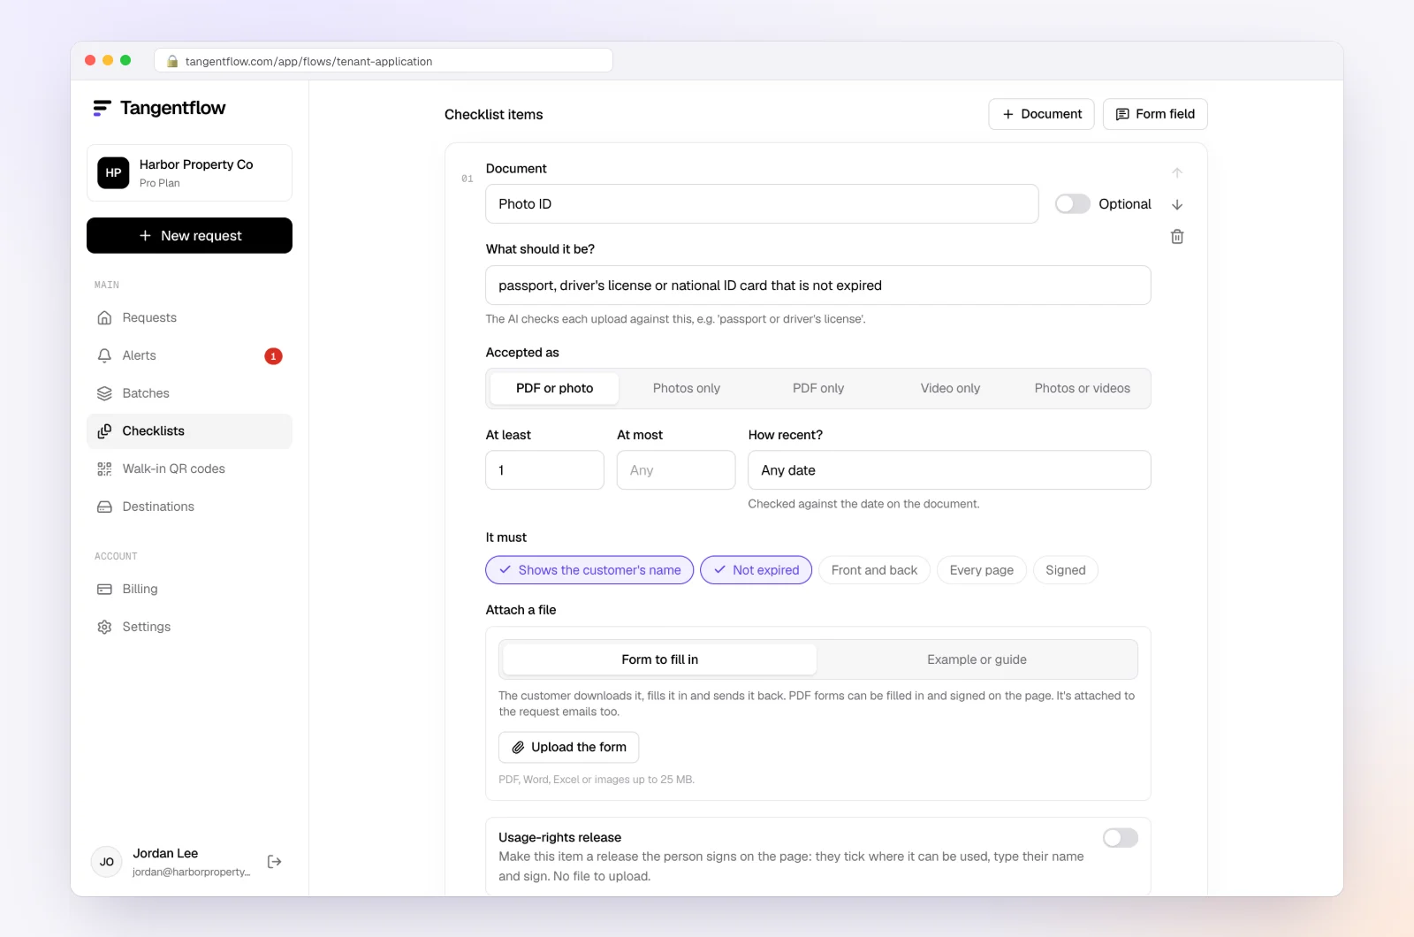This screenshot has width=1414, height=937.
Task: Choose the Video only option
Action: 950,388
